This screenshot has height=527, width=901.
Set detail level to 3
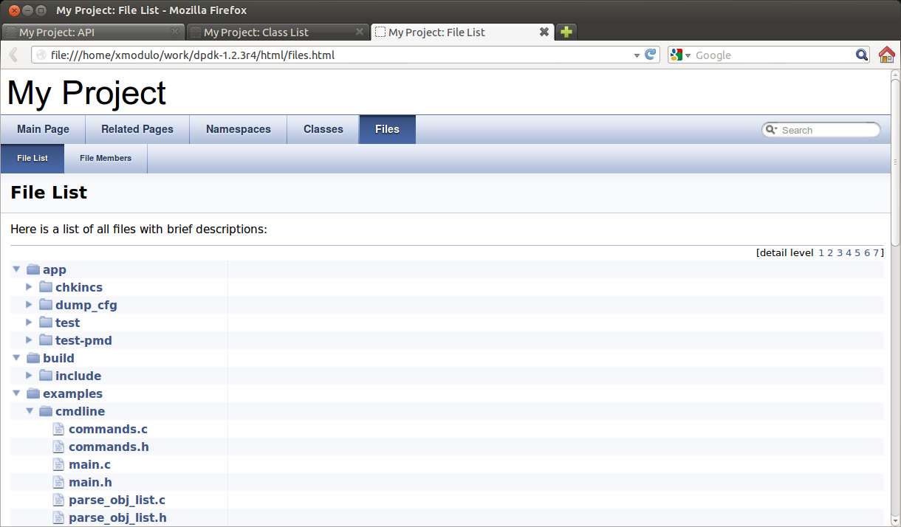(840, 252)
